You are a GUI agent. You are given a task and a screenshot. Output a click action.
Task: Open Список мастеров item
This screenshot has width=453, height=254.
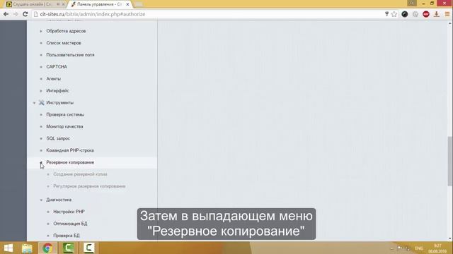64,43
